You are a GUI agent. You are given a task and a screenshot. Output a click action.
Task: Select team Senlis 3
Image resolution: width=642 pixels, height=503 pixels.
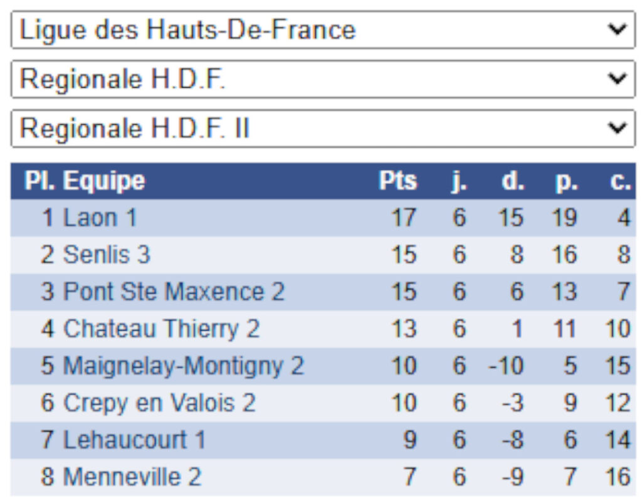click(107, 255)
